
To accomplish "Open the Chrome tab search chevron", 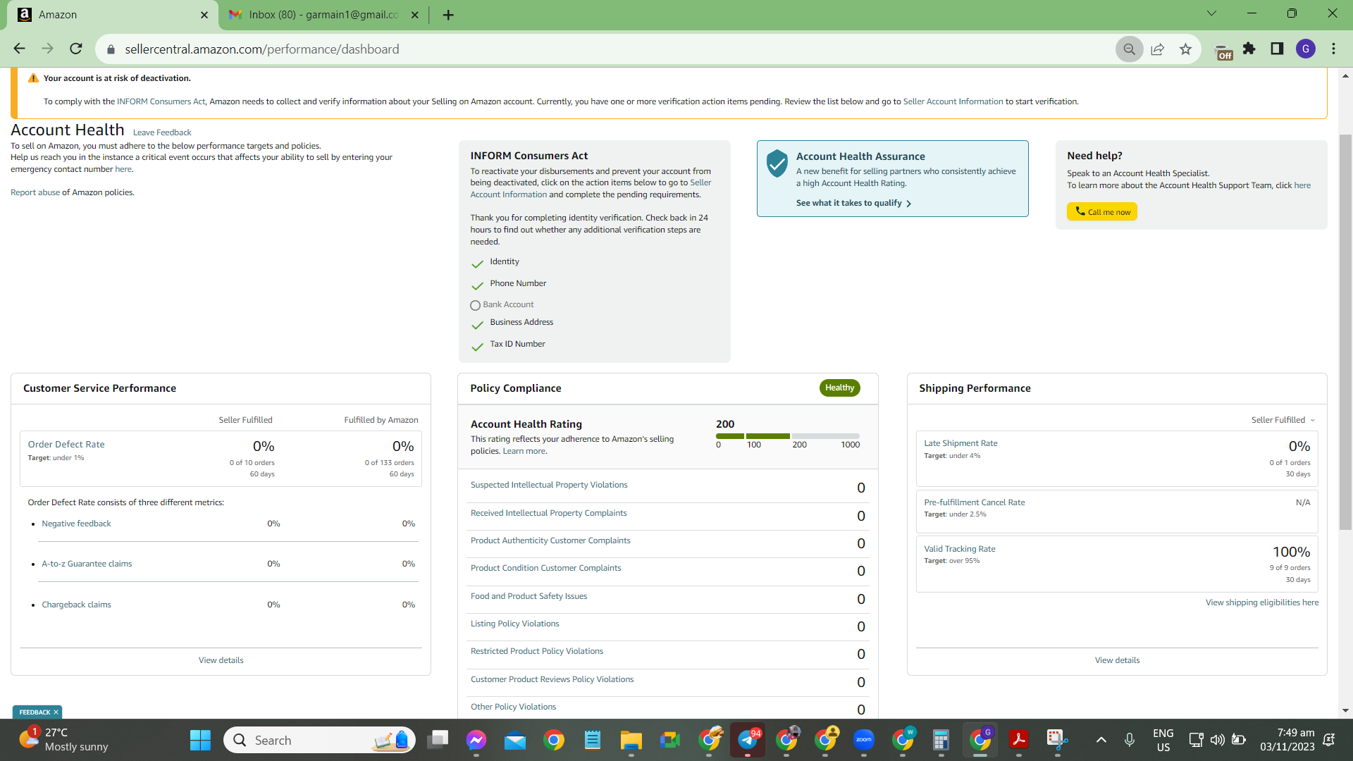I will tap(1211, 13).
